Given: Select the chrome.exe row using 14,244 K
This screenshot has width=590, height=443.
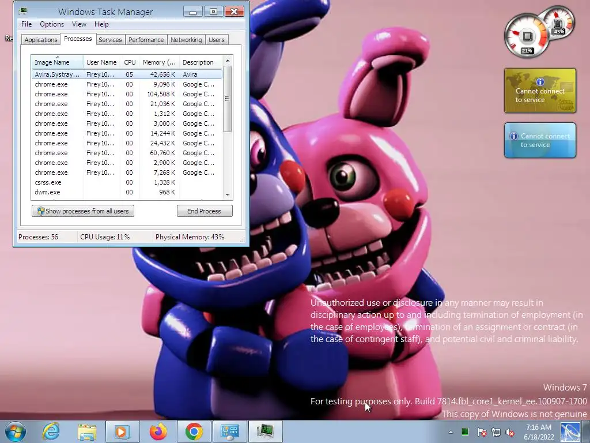Looking at the screenshot, I should (x=127, y=133).
